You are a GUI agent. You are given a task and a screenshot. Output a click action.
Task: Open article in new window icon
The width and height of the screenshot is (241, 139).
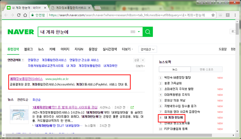[132, 107]
